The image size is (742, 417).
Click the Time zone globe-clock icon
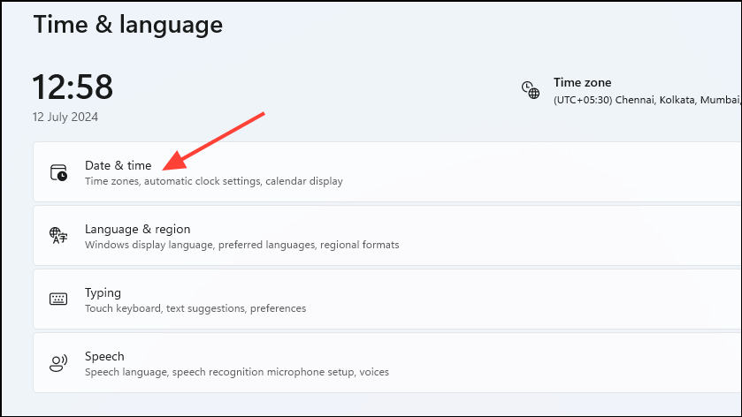(x=530, y=89)
